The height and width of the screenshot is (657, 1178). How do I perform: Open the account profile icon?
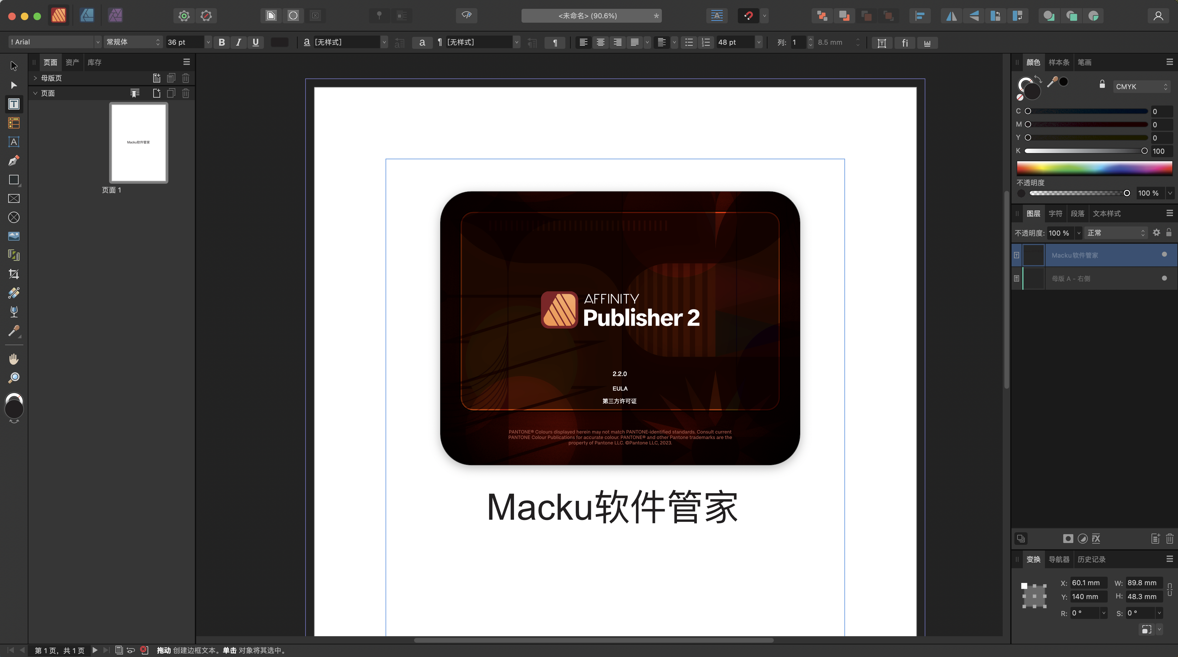coord(1158,16)
